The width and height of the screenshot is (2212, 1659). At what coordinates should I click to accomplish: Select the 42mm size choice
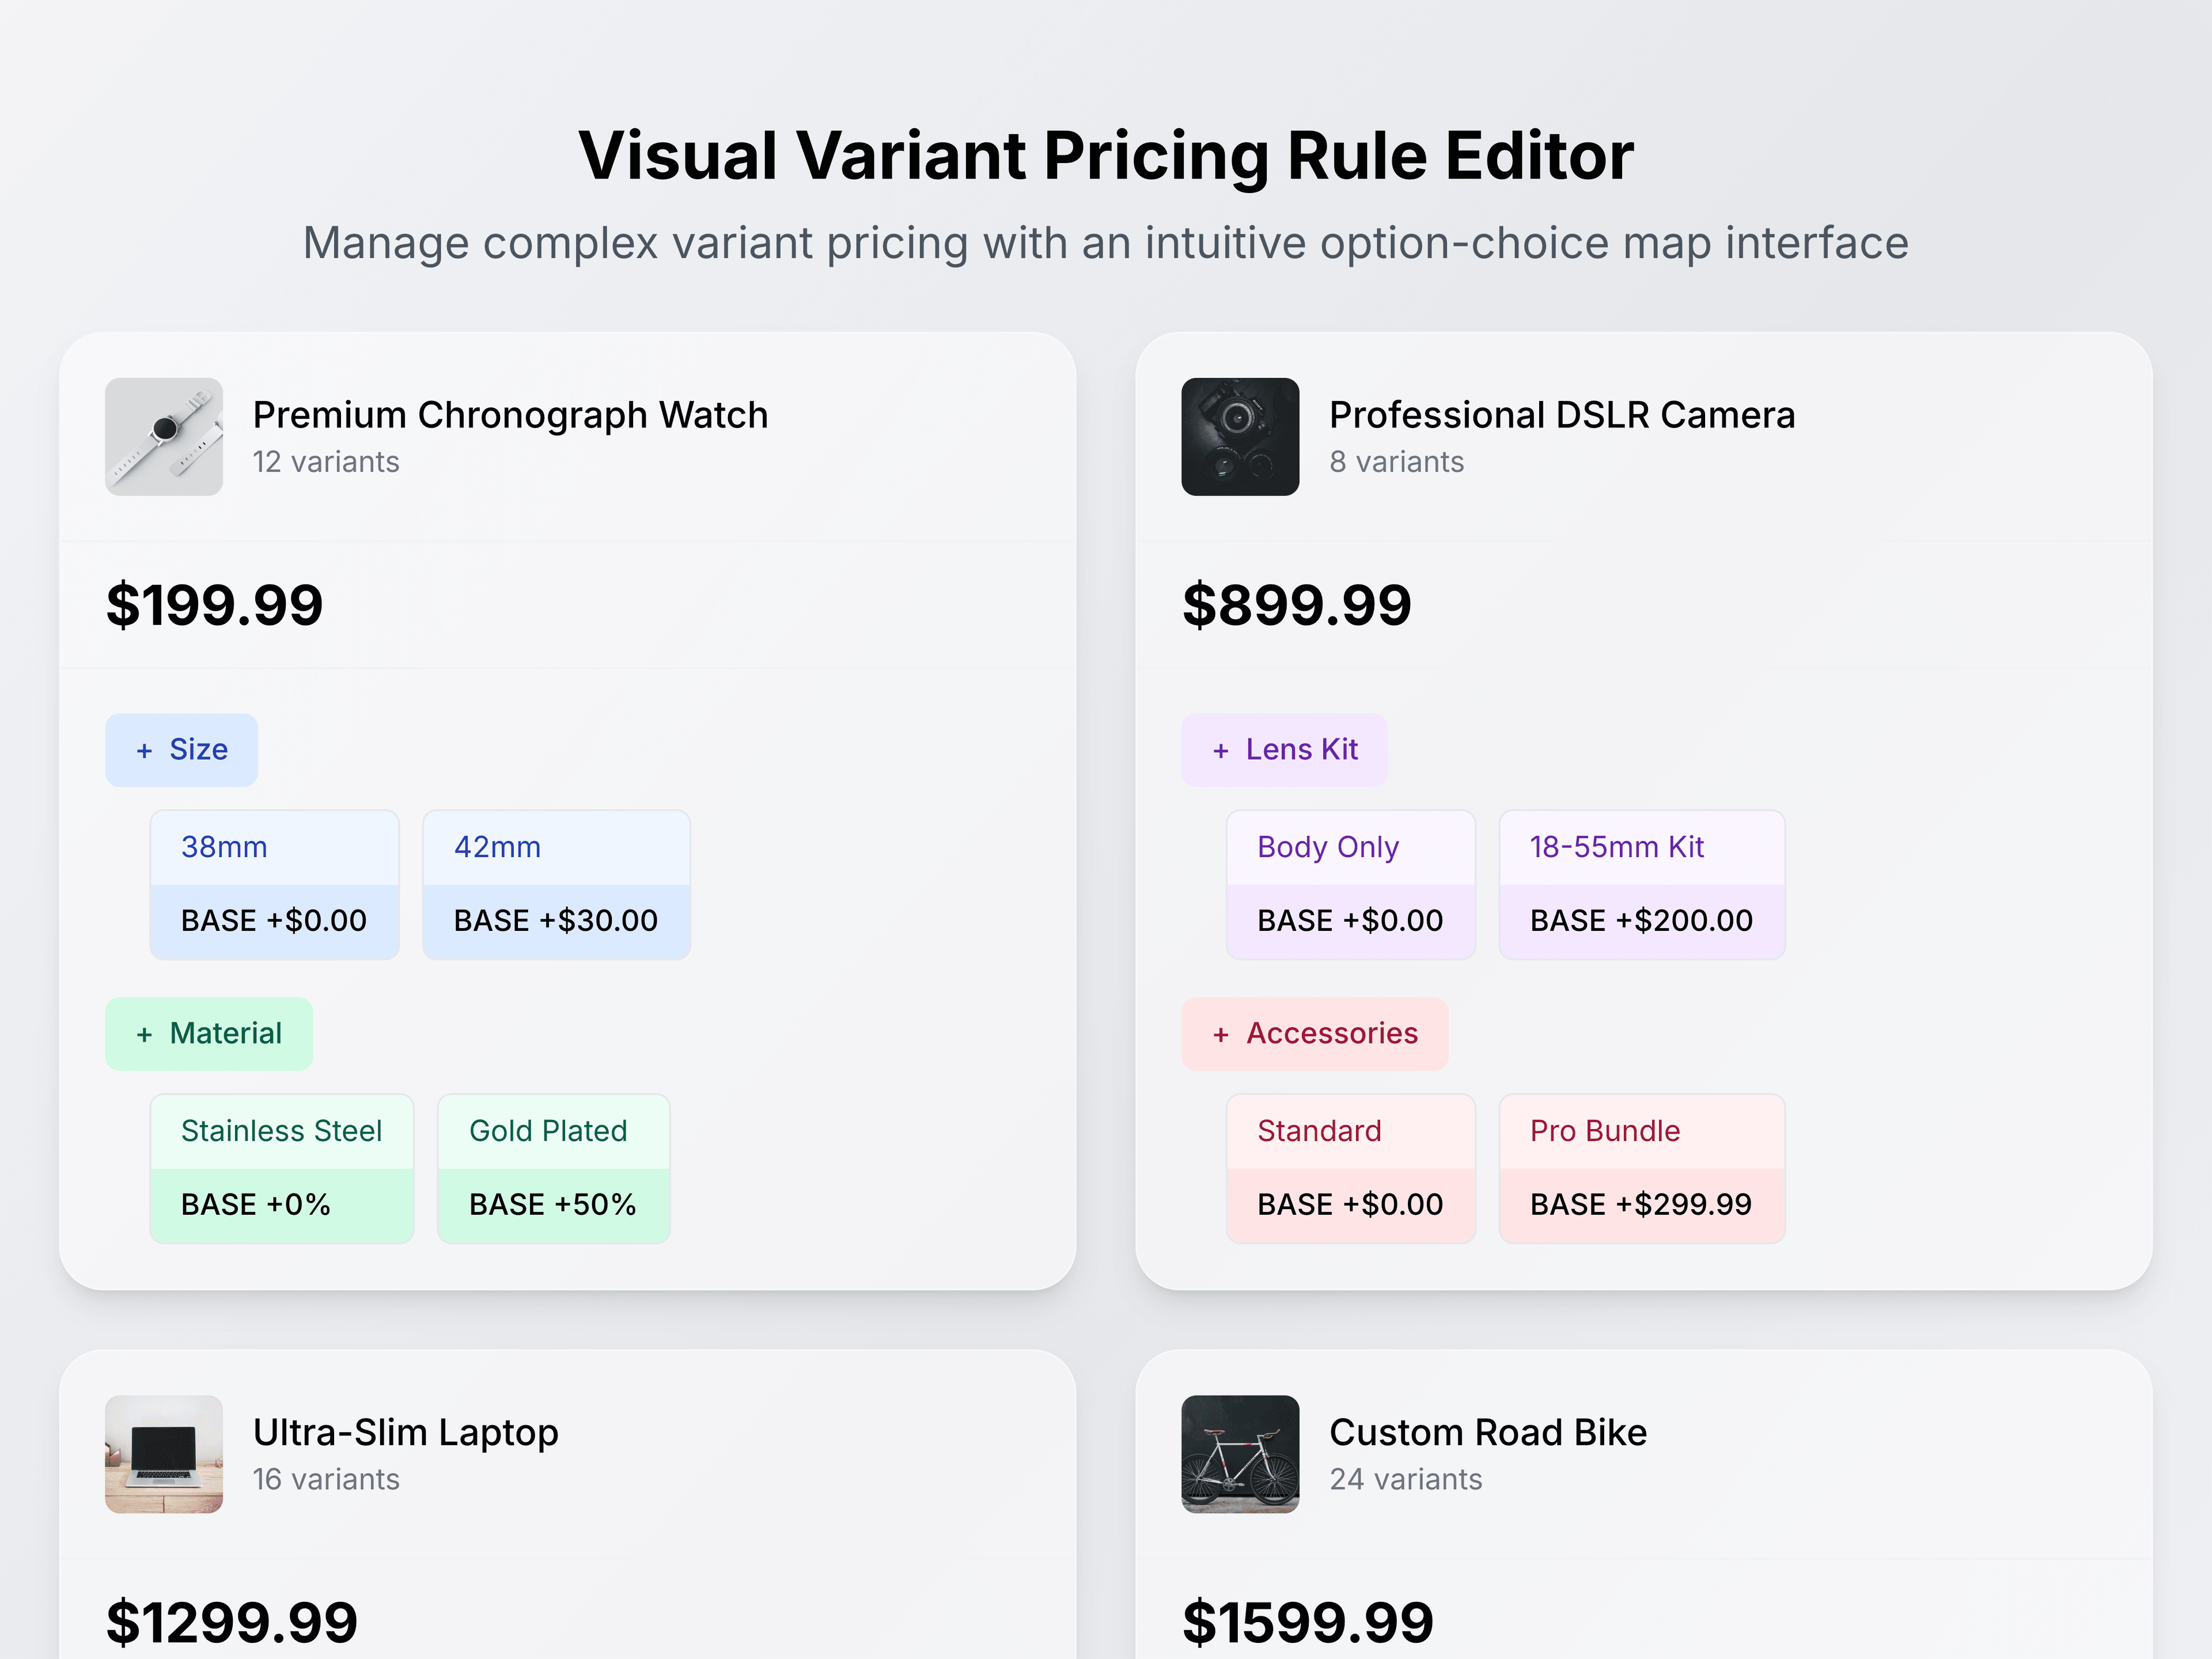click(556, 847)
